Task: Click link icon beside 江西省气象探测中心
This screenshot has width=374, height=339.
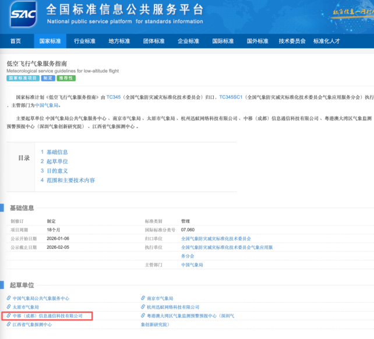Action: 9,324
